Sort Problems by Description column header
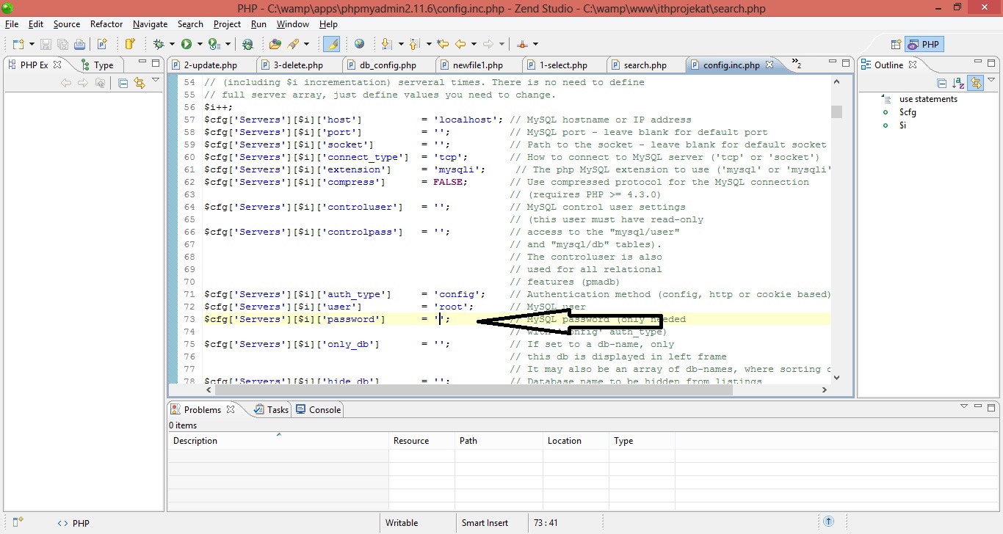This screenshot has height=534, width=1003. (278, 441)
